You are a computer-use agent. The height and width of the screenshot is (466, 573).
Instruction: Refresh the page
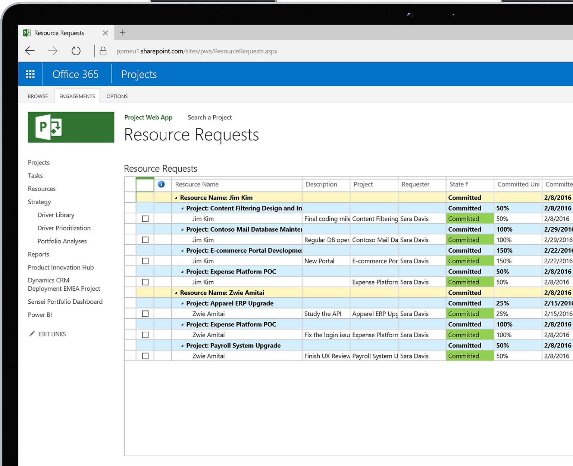(76, 51)
